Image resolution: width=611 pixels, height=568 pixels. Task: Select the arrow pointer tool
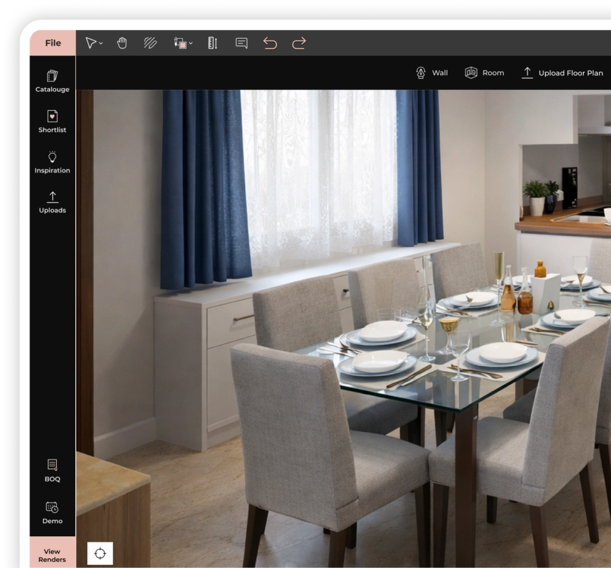(91, 43)
